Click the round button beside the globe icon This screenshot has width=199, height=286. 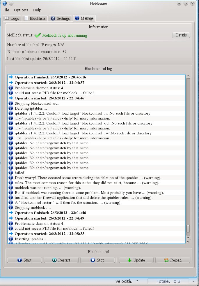point(11,3)
